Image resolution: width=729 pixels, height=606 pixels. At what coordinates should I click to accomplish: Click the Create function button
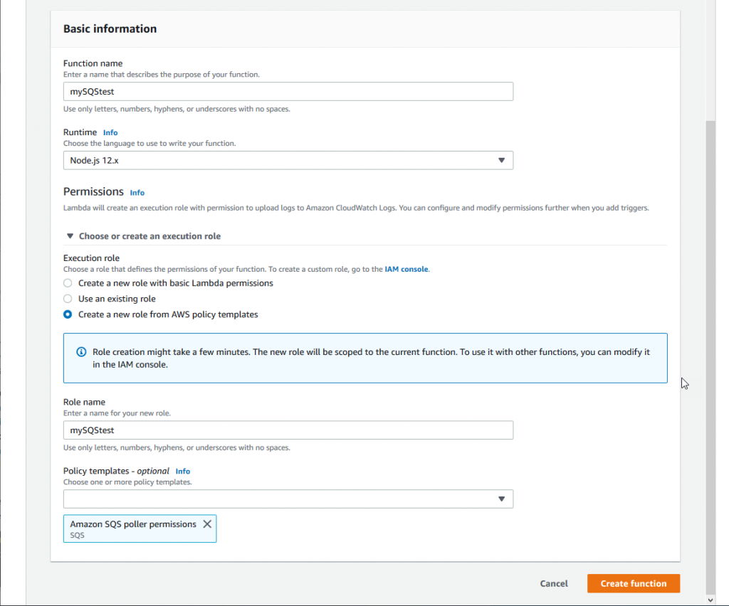click(633, 583)
